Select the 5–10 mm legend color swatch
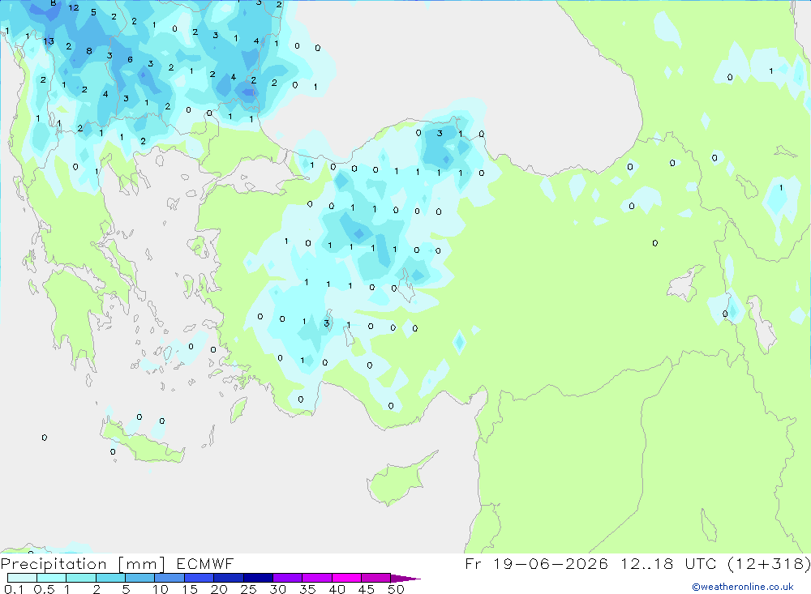 click(x=140, y=578)
